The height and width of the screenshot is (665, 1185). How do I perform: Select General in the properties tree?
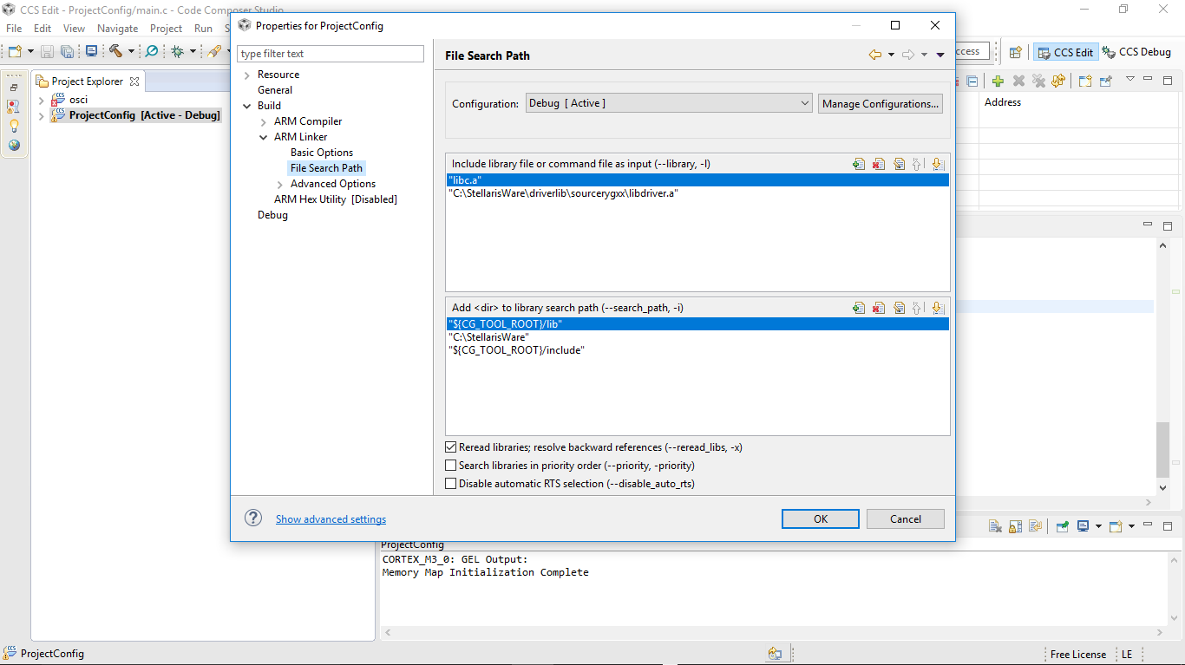click(275, 90)
